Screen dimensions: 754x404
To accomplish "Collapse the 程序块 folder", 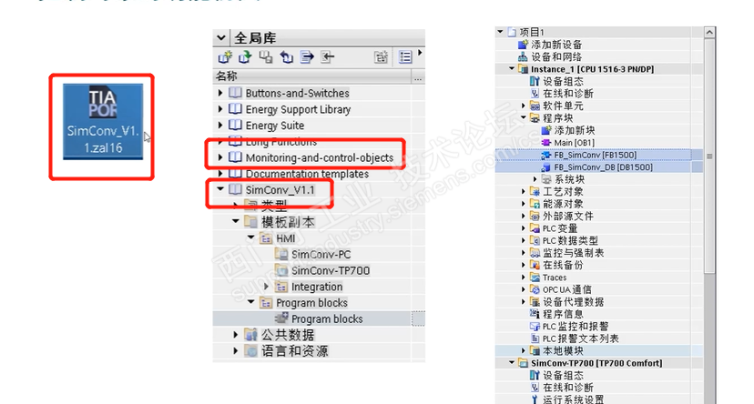I will click(x=524, y=117).
